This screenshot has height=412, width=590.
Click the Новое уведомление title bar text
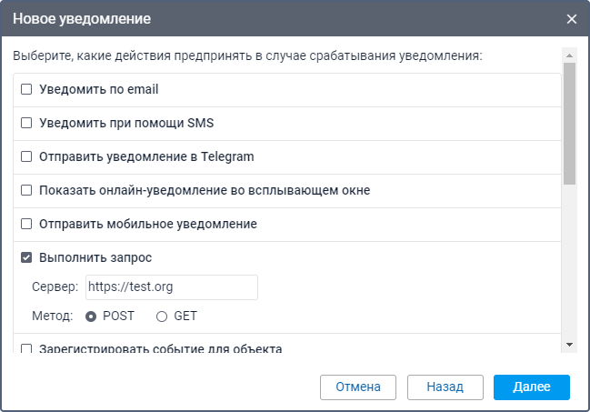pos(82,19)
